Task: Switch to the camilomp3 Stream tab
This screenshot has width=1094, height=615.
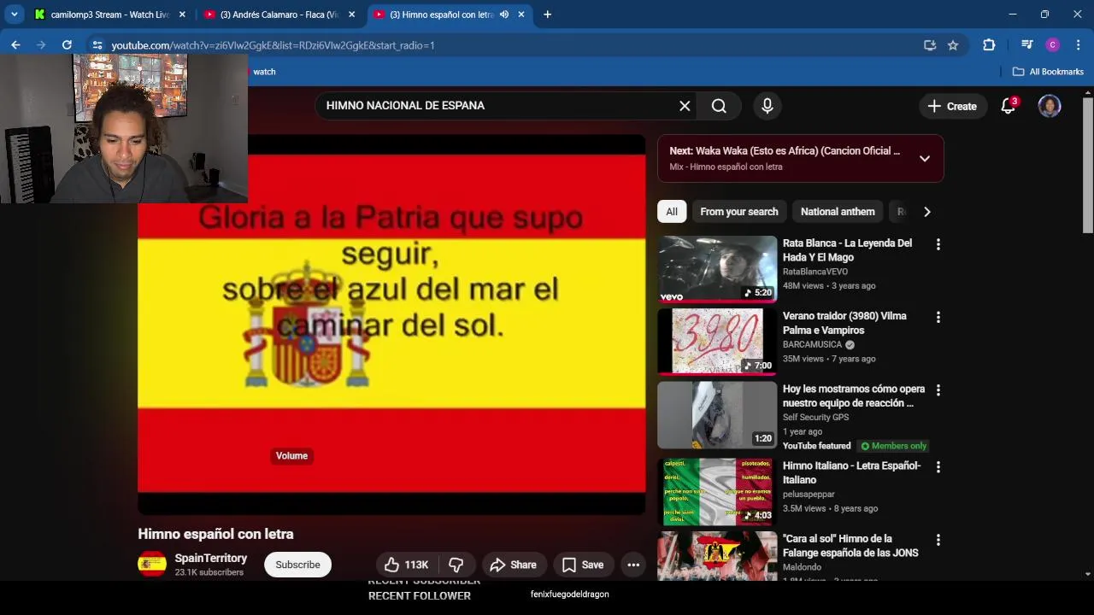Action: 109,15
